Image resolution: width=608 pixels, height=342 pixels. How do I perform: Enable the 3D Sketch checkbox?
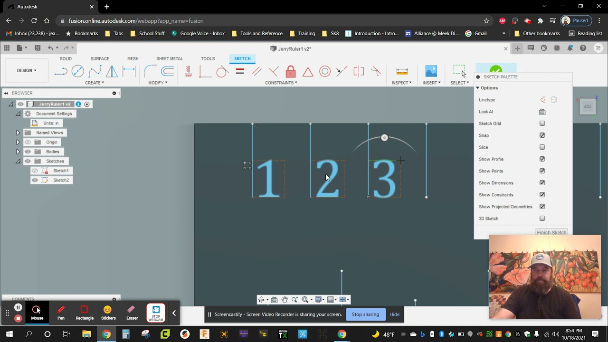(542, 218)
